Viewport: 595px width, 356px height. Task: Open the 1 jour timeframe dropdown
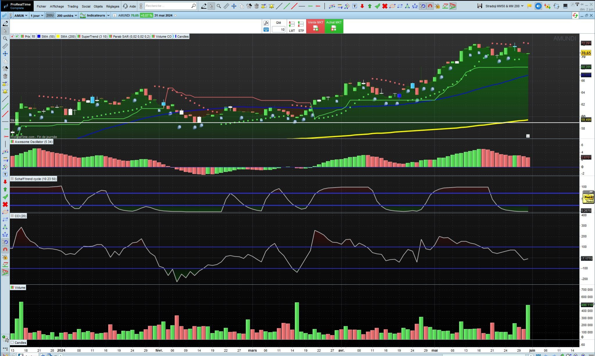click(37, 16)
